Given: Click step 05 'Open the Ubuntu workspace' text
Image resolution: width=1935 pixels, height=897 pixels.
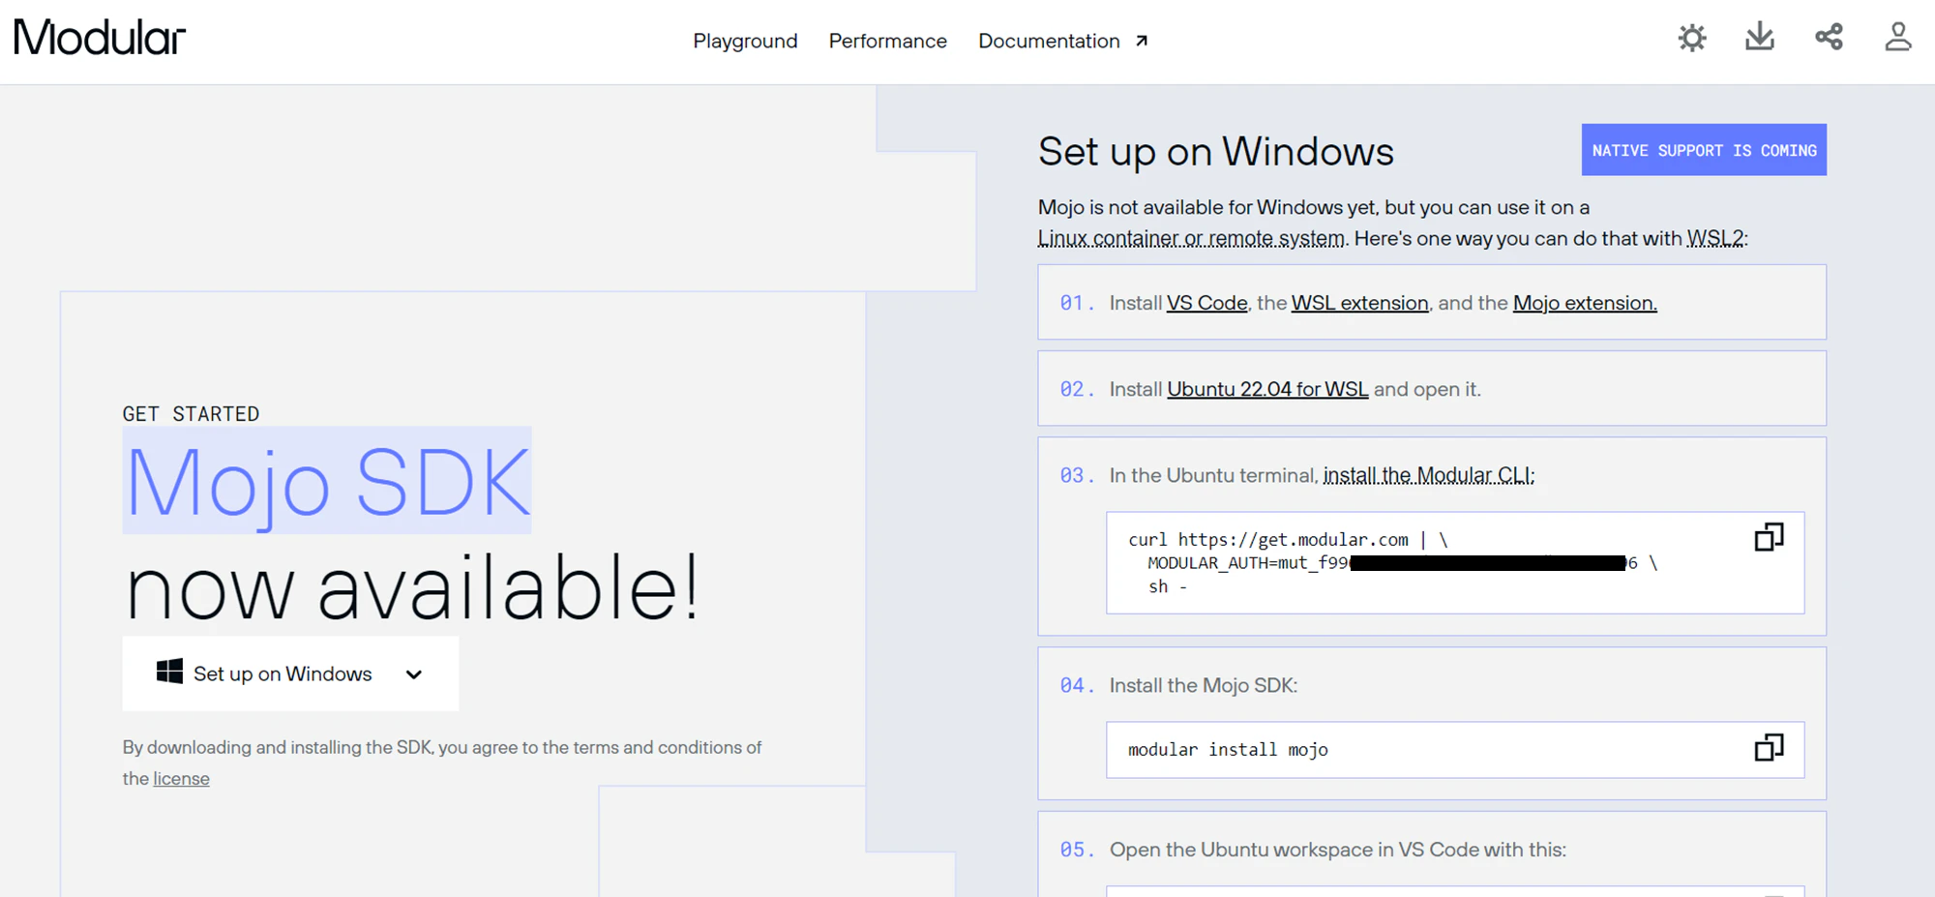Looking at the screenshot, I should coord(1337,850).
